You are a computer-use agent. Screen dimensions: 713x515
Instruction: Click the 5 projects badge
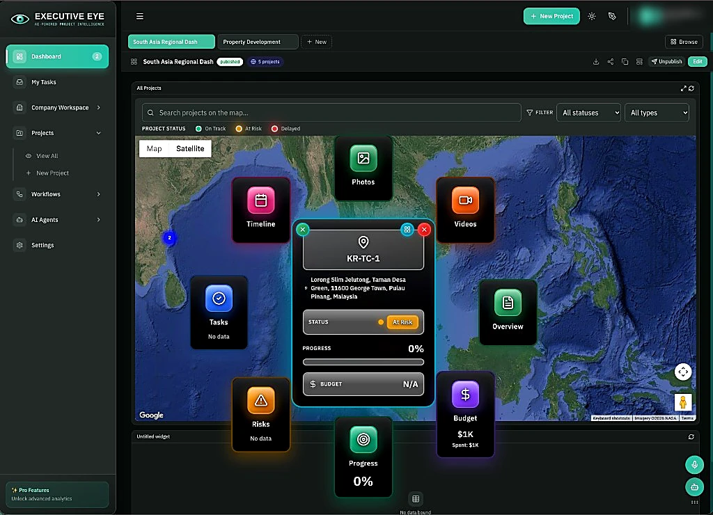pyautogui.click(x=265, y=62)
